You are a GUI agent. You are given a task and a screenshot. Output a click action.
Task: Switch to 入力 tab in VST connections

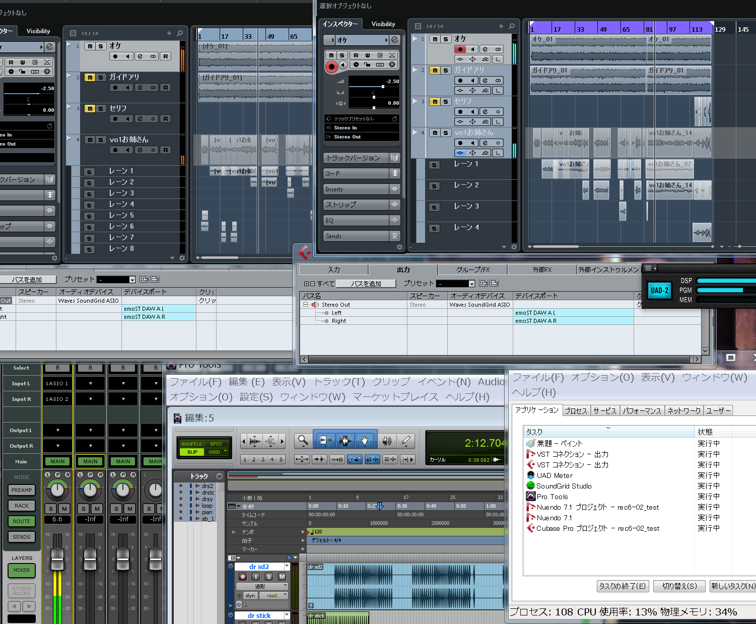334,270
